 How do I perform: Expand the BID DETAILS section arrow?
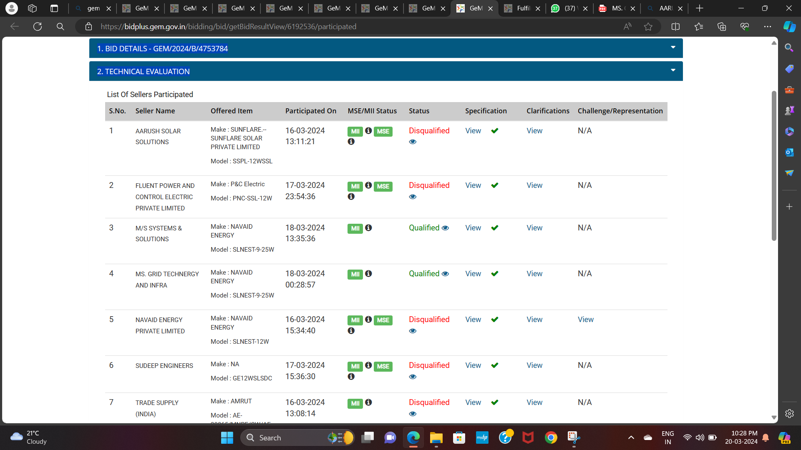pyautogui.click(x=673, y=47)
